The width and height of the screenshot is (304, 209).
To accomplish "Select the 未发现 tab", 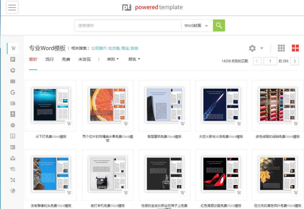I will point(84,59).
